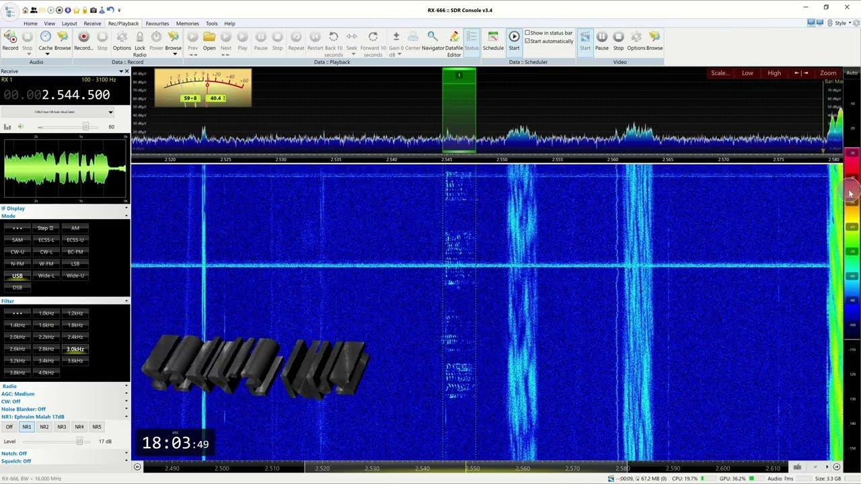Click the Auto button beside Zoom
Viewport: 861px width, 484px height.
pos(852,73)
